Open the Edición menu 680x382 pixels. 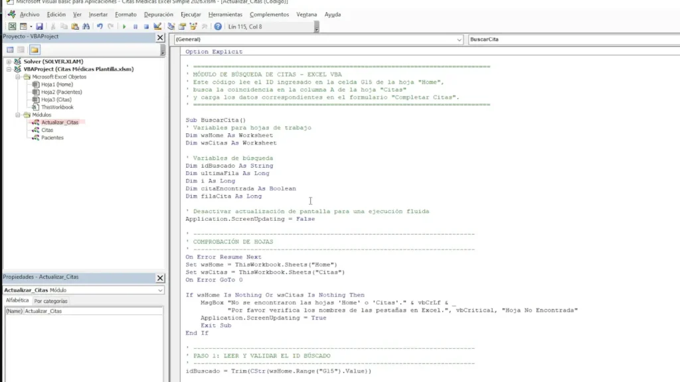(56, 15)
